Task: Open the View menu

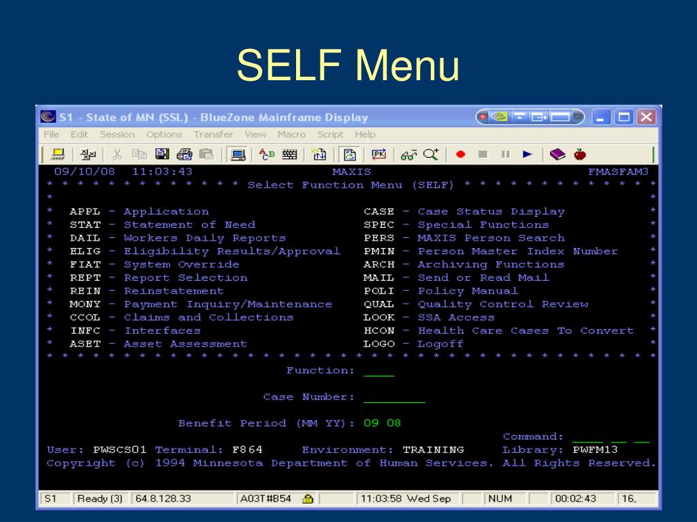Action: click(x=255, y=134)
